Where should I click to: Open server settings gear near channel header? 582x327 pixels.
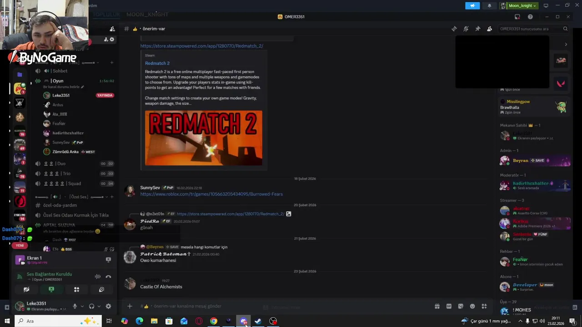[x=112, y=40]
